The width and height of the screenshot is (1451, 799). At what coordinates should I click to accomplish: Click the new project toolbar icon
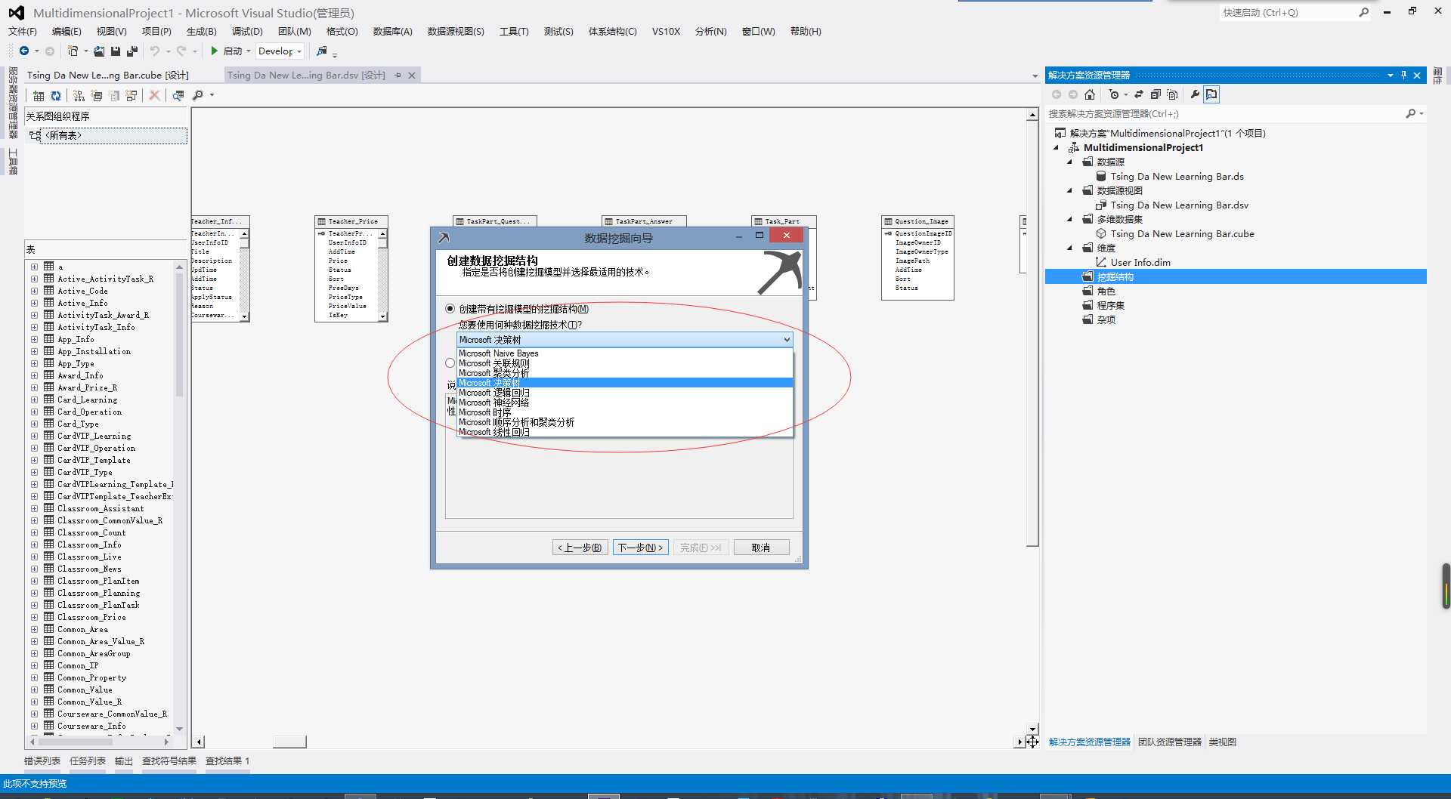[x=73, y=51]
